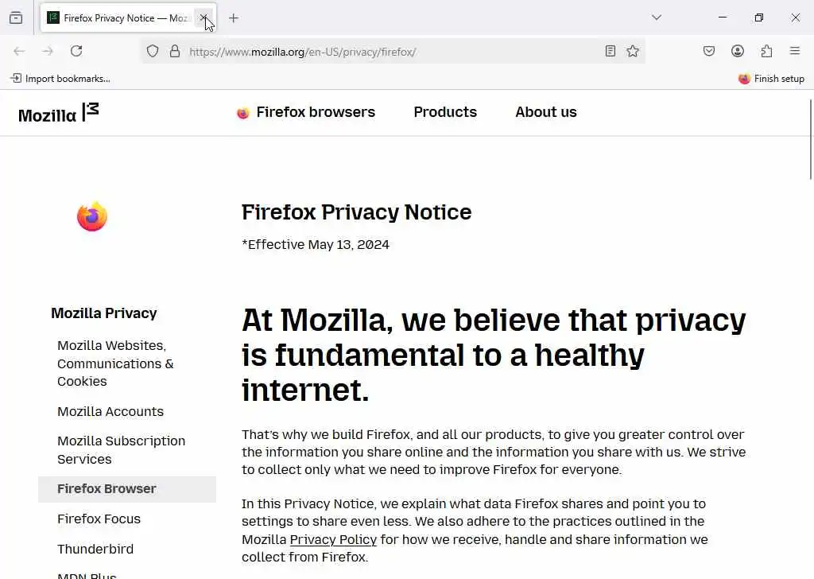Viewport: 814px width, 579px height.
Task: Click the Finish setup button
Action: pos(771,79)
